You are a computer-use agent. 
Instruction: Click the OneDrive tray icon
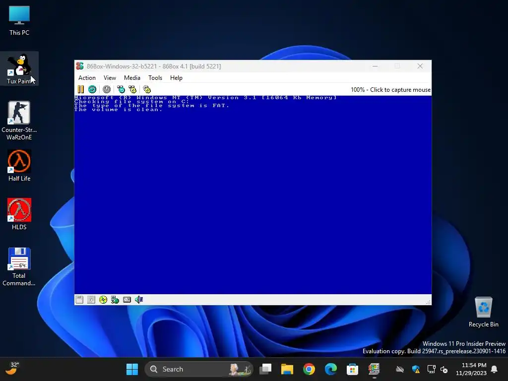pyautogui.click(x=400, y=369)
